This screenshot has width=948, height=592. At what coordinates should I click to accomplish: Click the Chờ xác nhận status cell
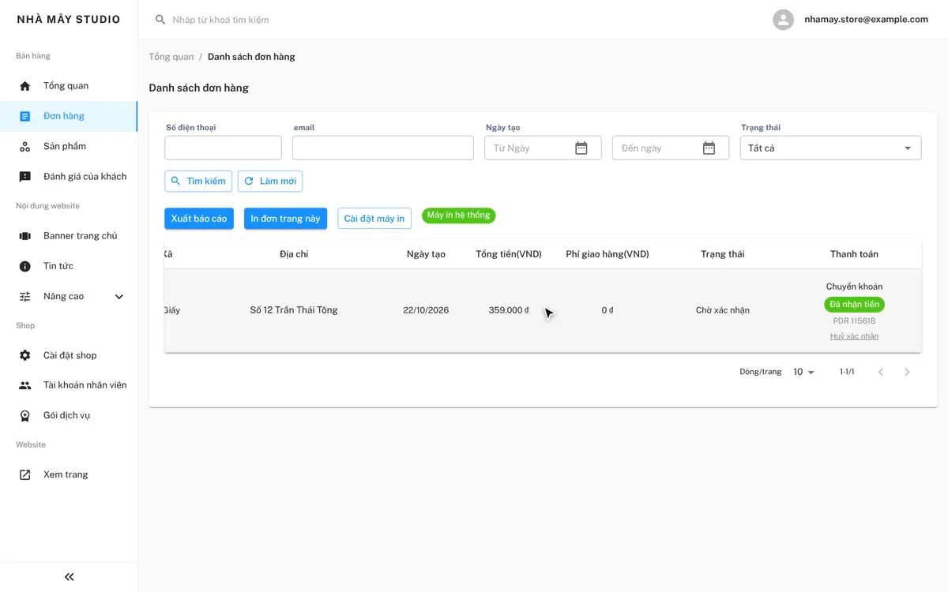(723, 310)
